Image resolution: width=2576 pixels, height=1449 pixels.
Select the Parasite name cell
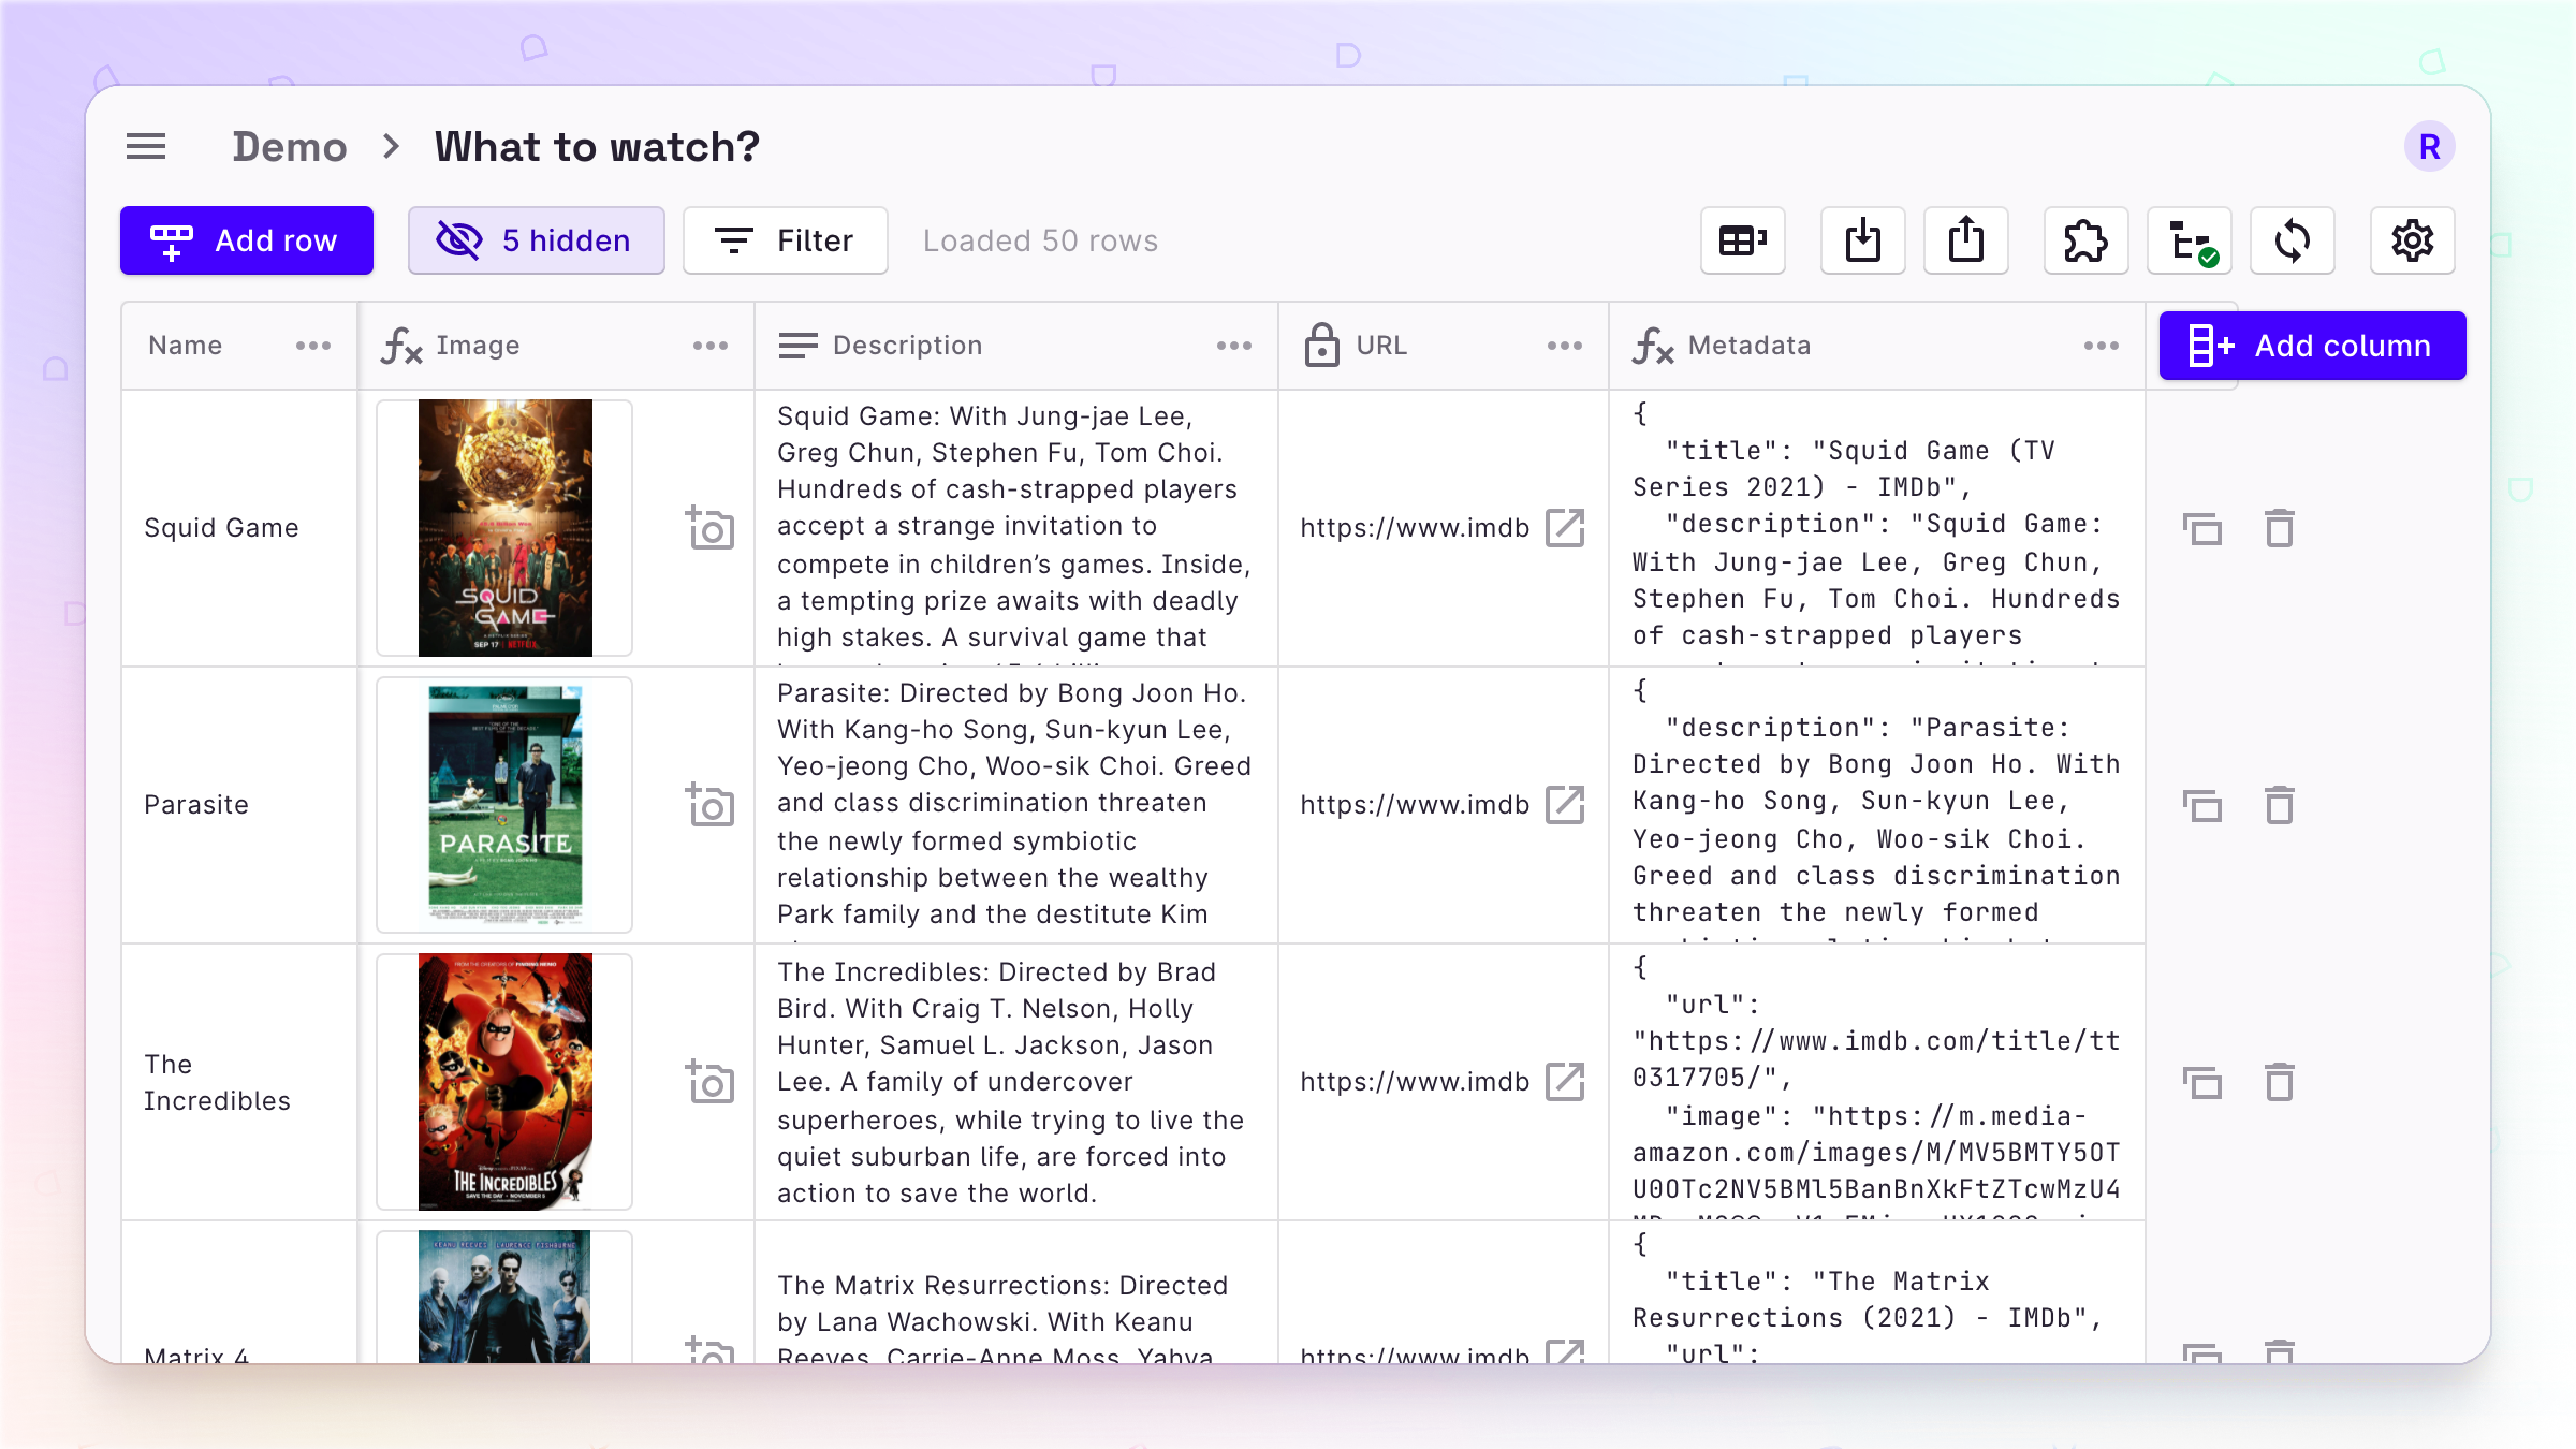[239, 805]
